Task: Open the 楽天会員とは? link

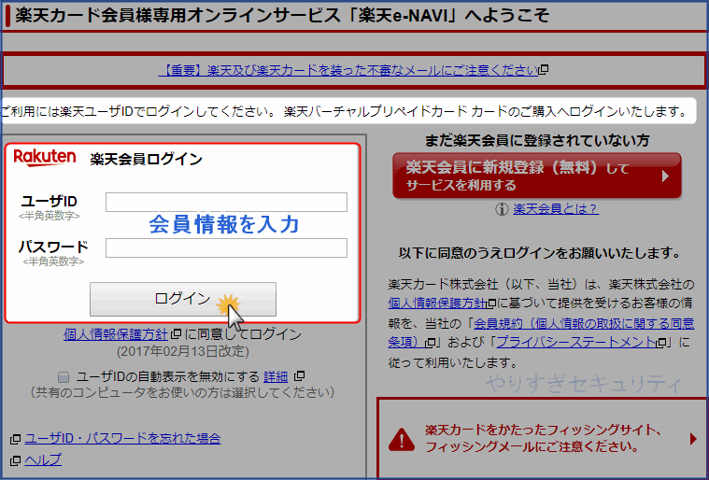Action: tap(556, 209)
